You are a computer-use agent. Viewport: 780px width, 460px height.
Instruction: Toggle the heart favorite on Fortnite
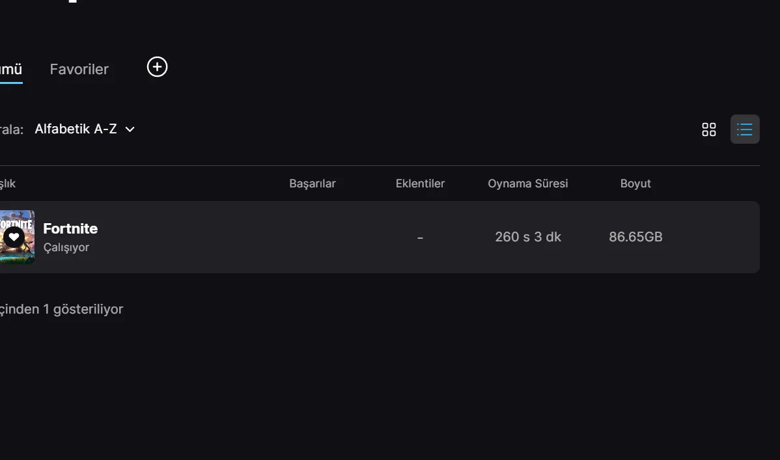[x=14, y=237]
